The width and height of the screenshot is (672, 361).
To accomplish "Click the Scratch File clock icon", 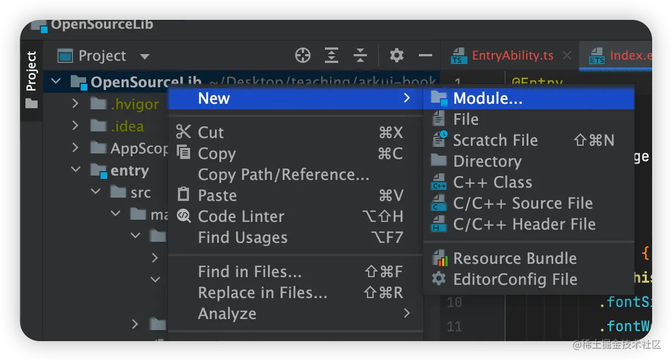I will [x=439, y=139].
